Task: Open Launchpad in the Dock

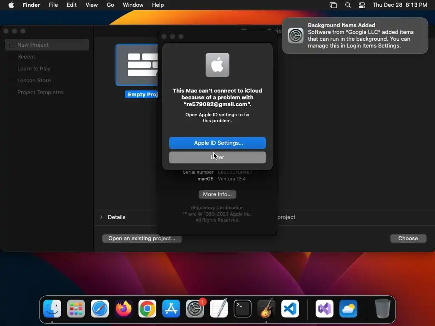Action: (x=76, y=309)
